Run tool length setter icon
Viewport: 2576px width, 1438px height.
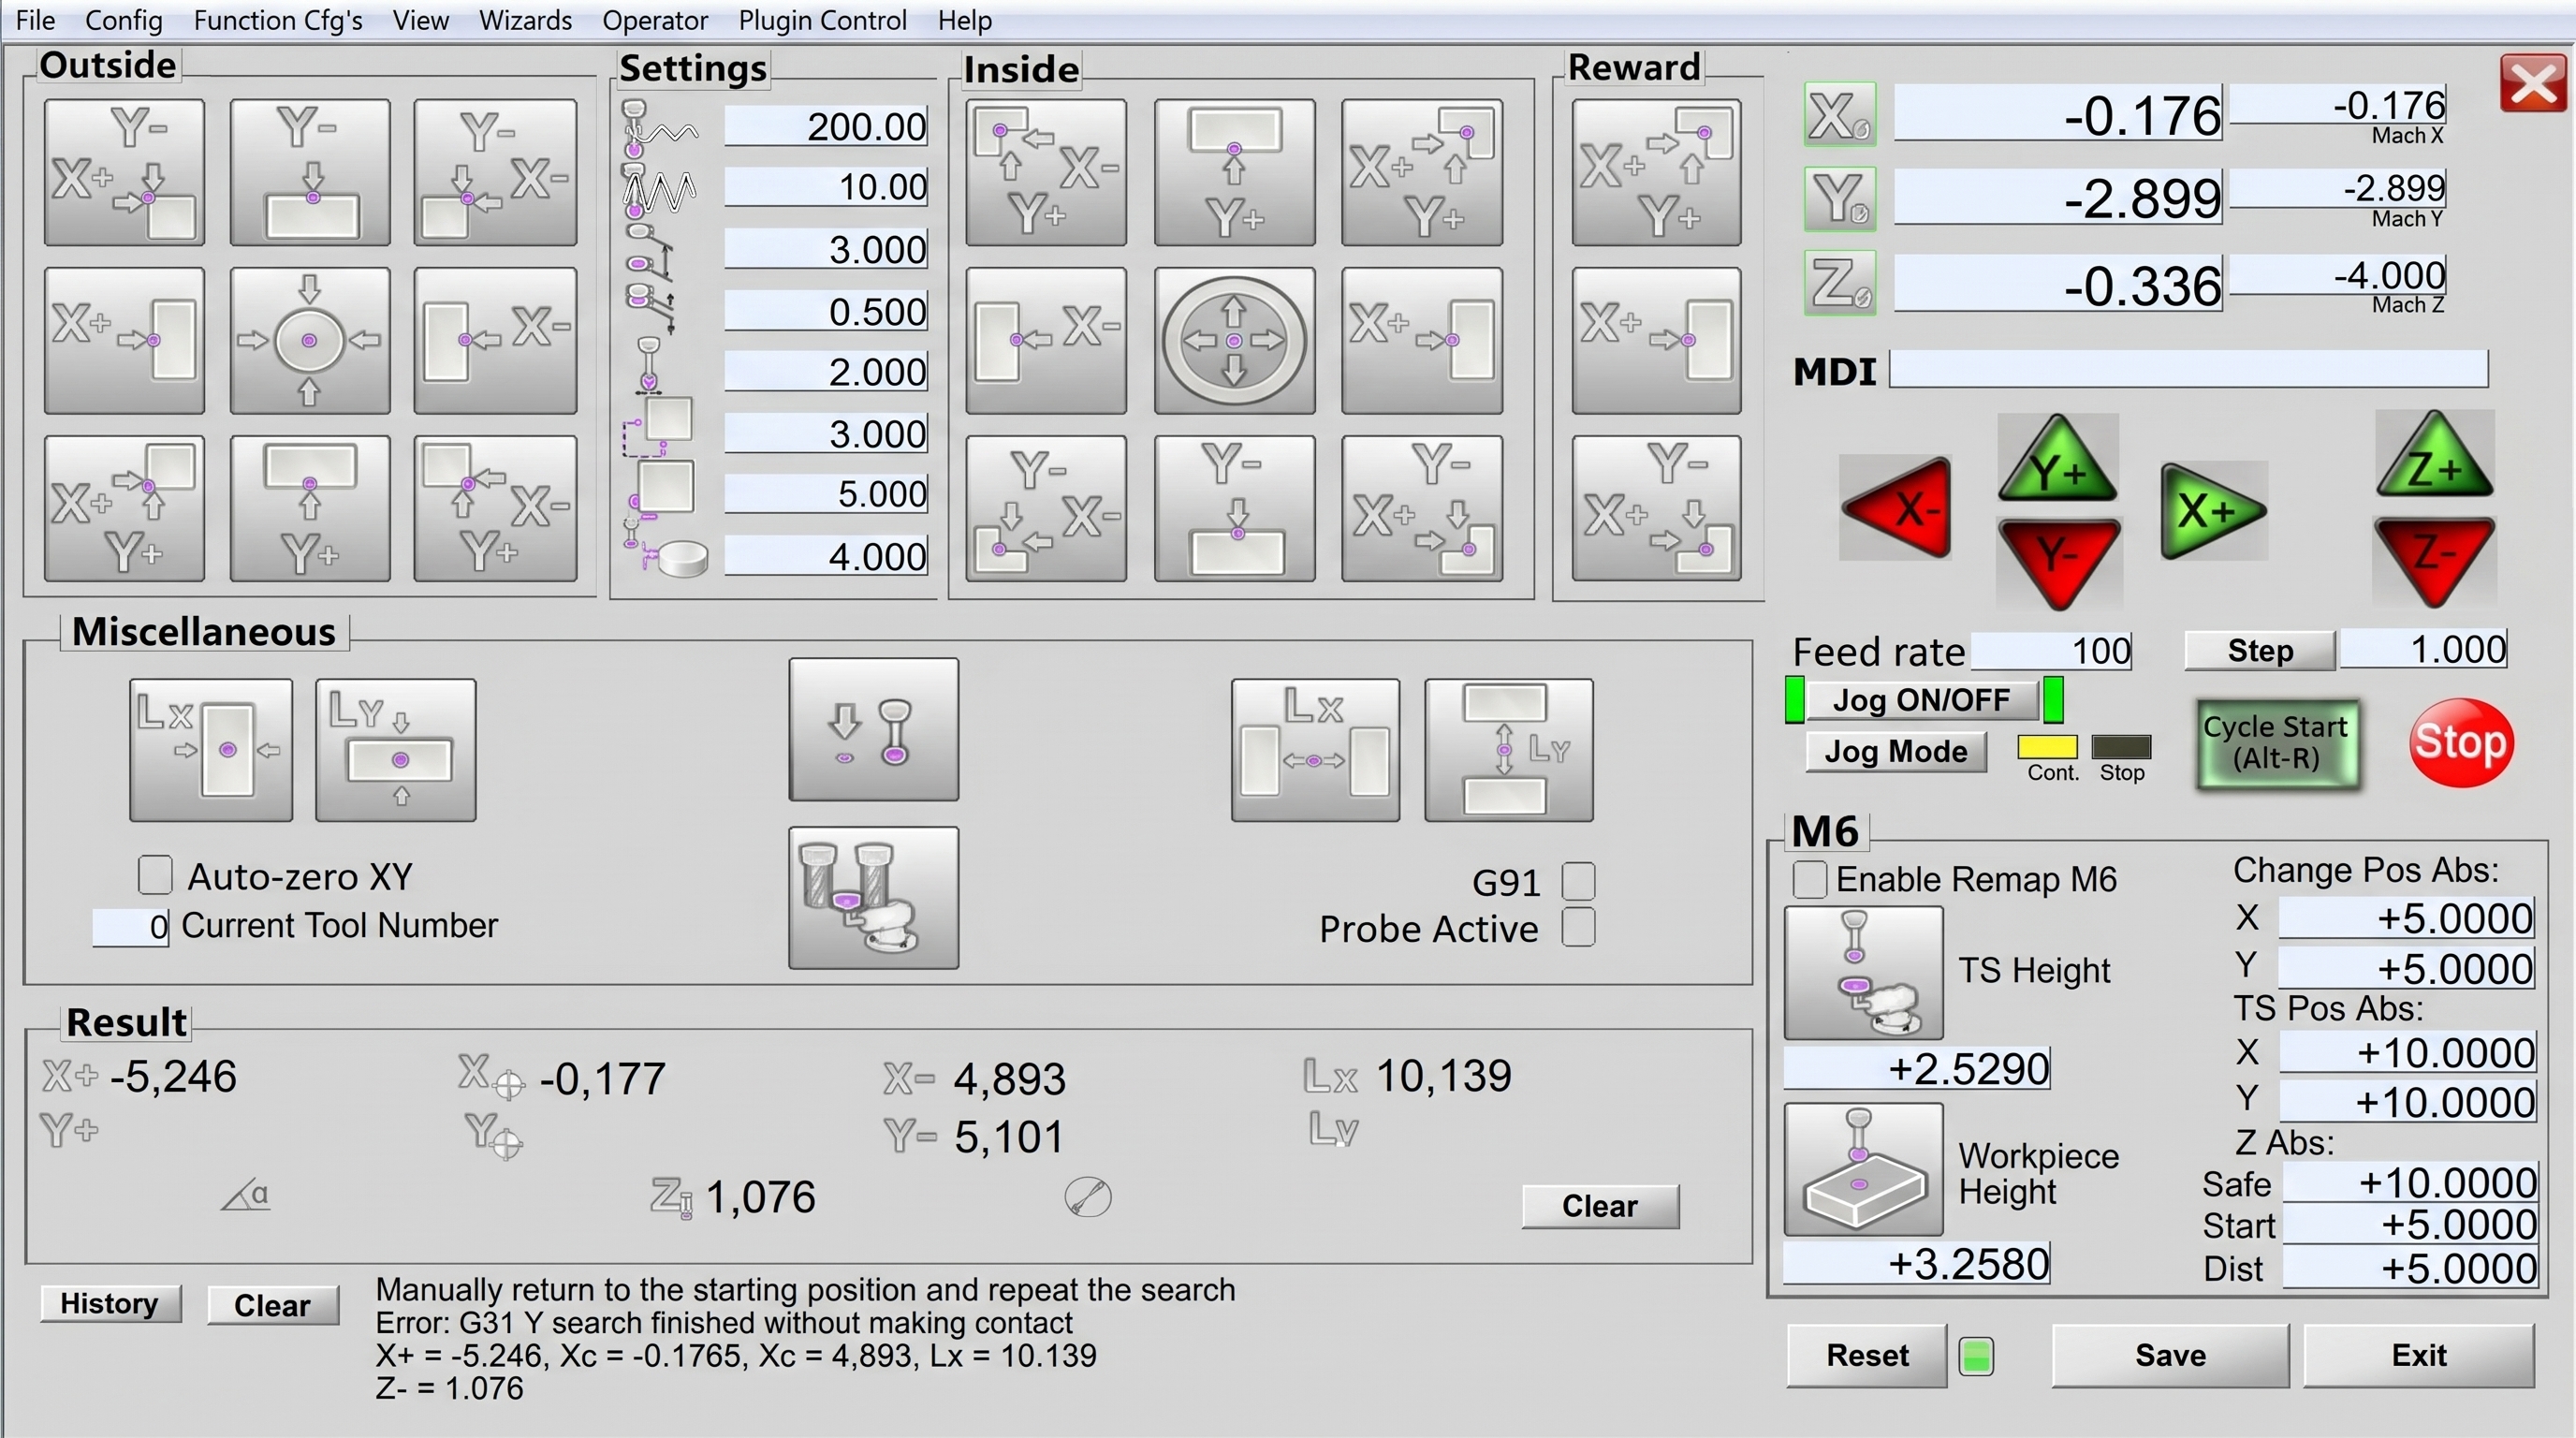[873, 897]
